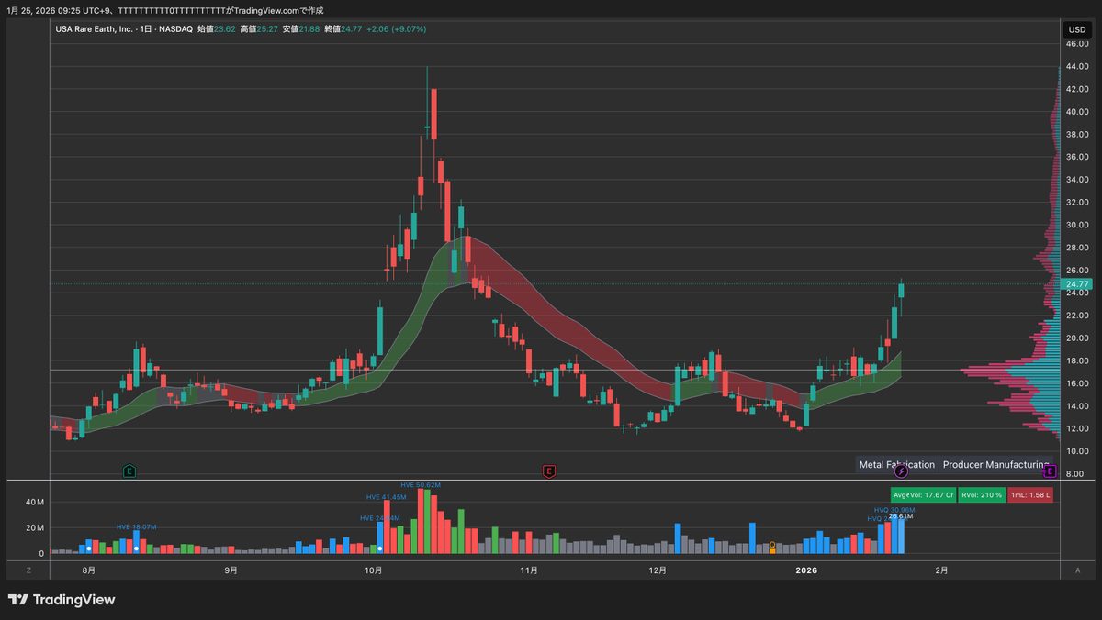Image resolution: width=1102 pixels, height=620 pixels.
Task: Click the 2月 label on the time axis
Action: [x=941, y=570]
